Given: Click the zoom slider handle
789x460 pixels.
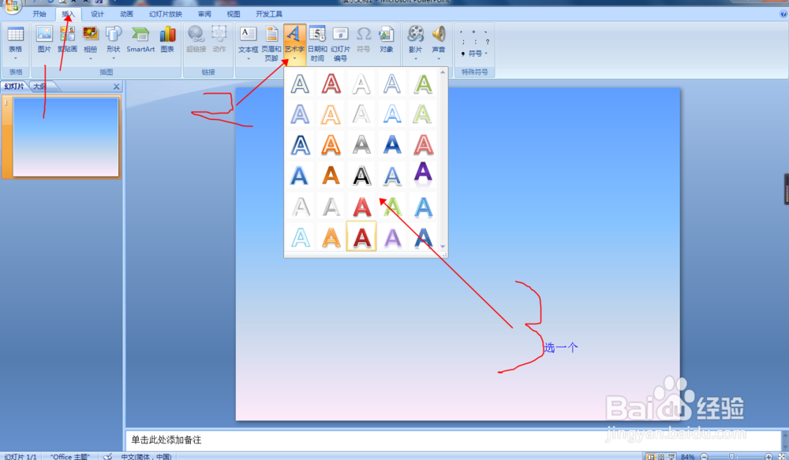Looking at the screenshot, I should tap(732, 457).
